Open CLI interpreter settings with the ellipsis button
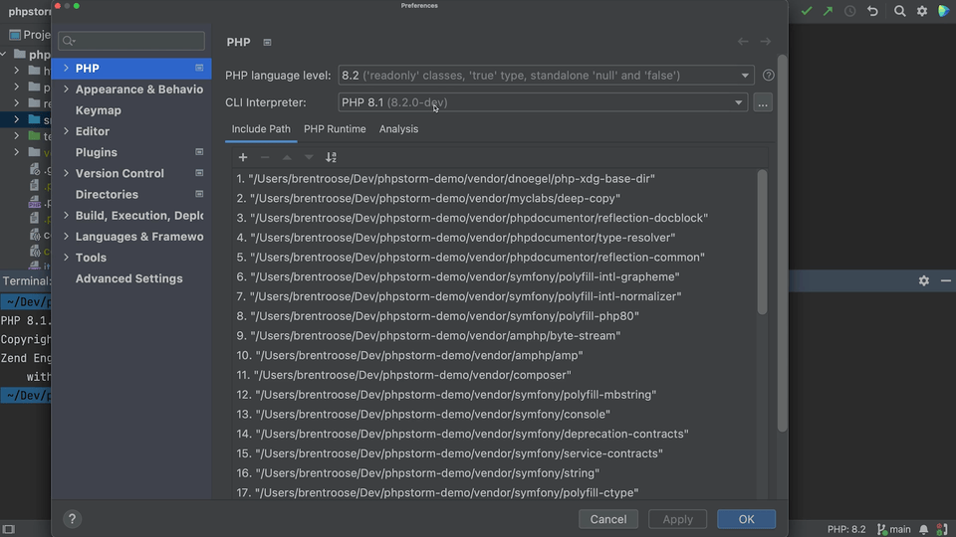956x537 pixels. pyautogui.click(x=763, y=102)
